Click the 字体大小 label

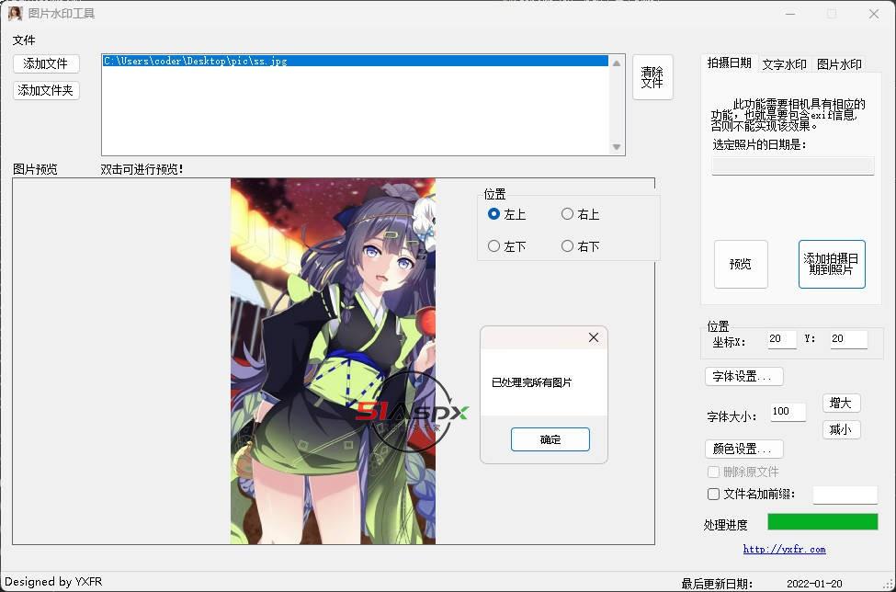[x=732, y=417]
